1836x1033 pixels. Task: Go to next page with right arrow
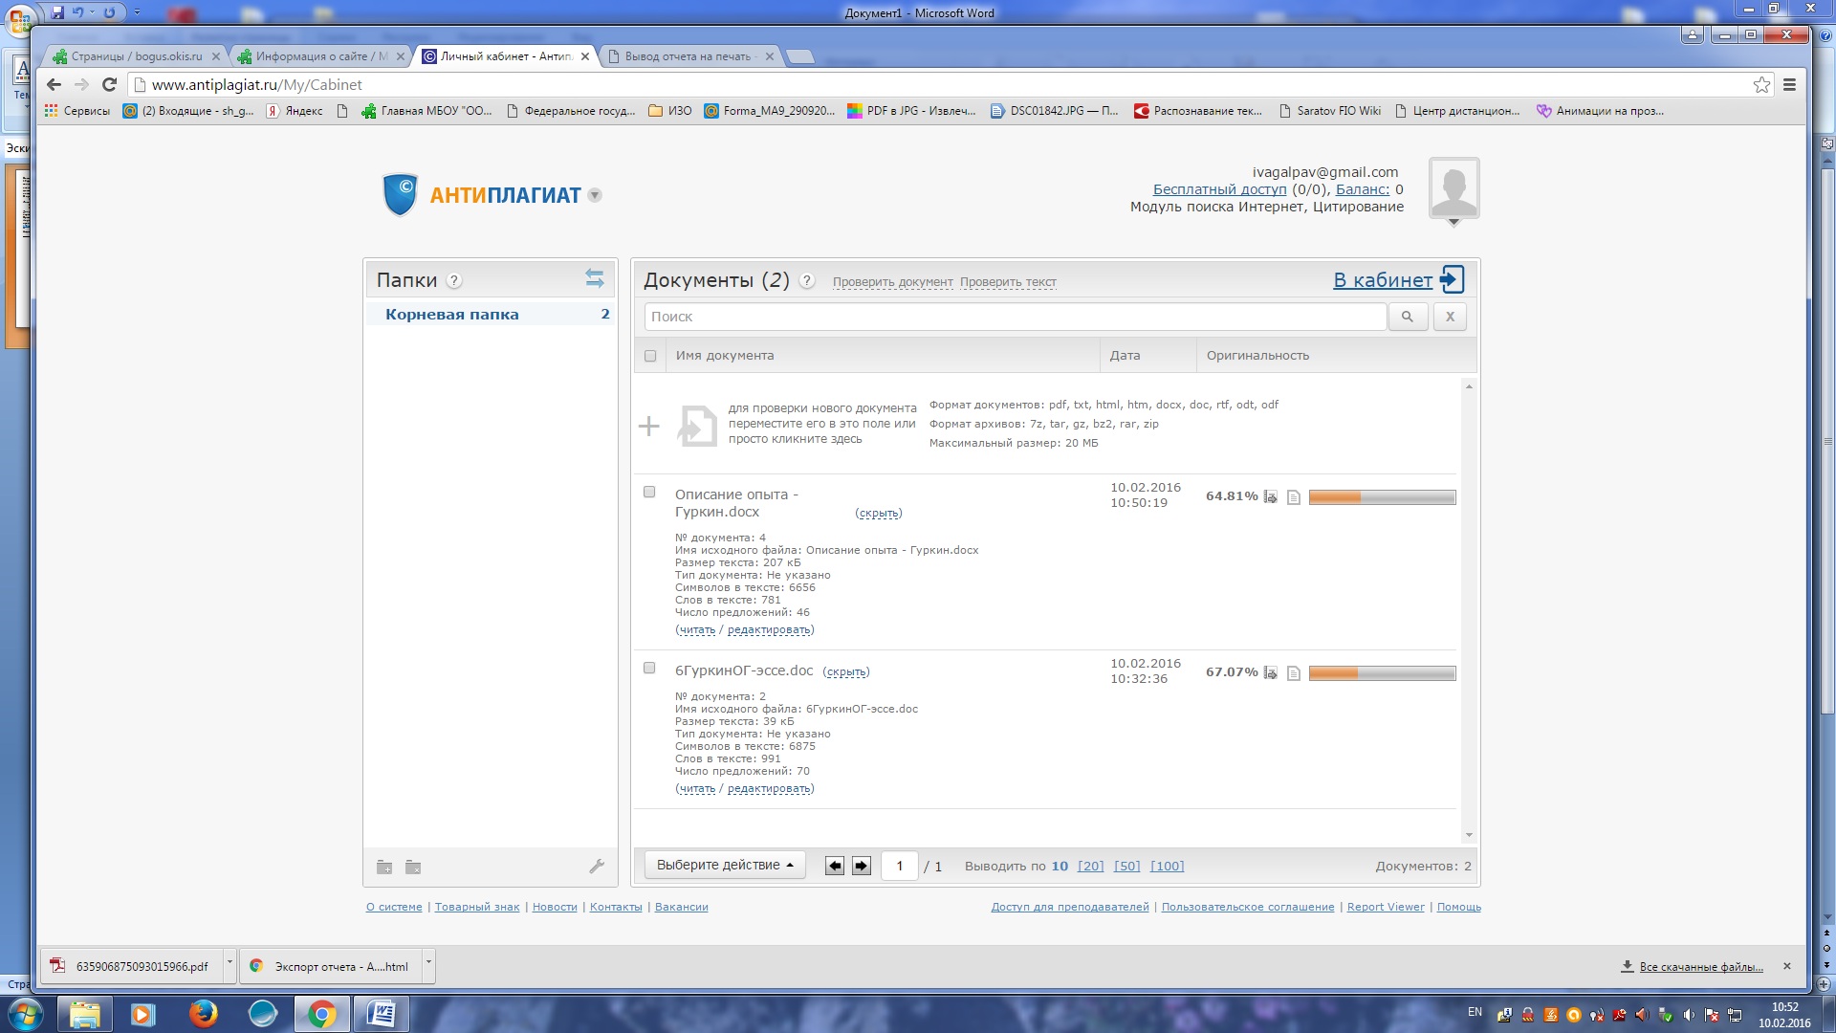tap(862, 866)
